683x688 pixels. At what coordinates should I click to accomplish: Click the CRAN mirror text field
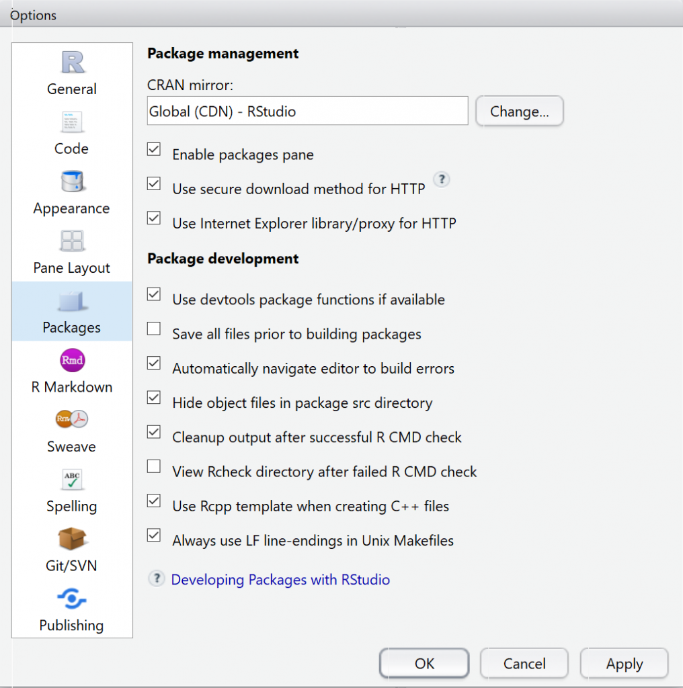308,111
